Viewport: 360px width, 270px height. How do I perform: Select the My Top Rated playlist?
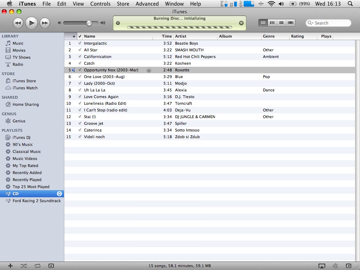click(x=25, y=166)
